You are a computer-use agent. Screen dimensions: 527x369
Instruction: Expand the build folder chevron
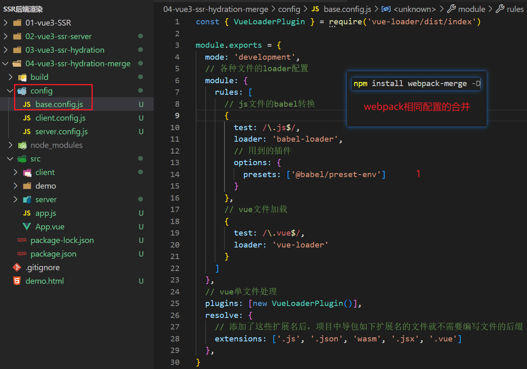pyautogui.click(x=10, y=77)
